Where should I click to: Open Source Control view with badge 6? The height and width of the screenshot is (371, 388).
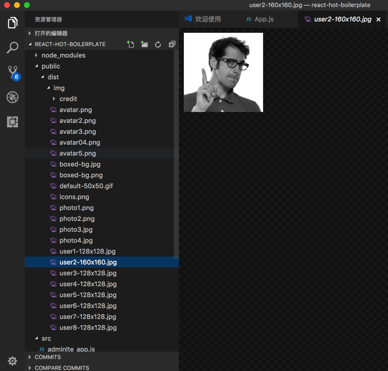(14, 73)
